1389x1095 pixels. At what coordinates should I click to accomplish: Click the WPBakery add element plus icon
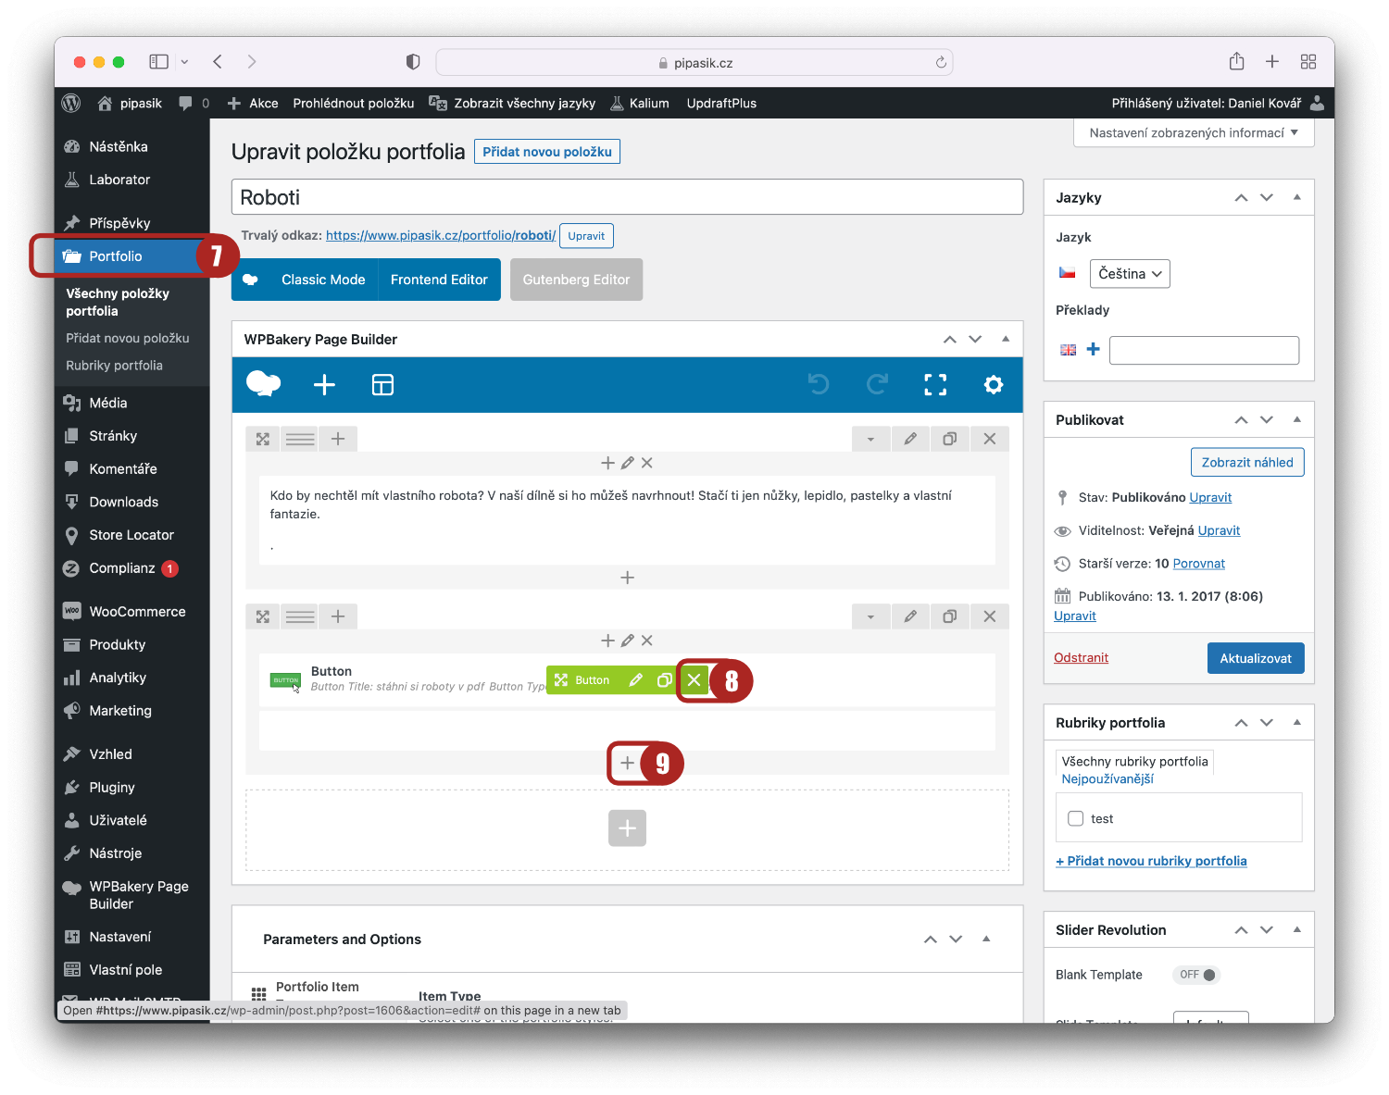click(x=324, y=385)
